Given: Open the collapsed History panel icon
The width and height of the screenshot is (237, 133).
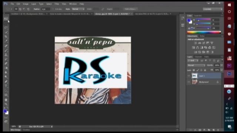Looking at the screenshot, I should click(x=183, y=18).
